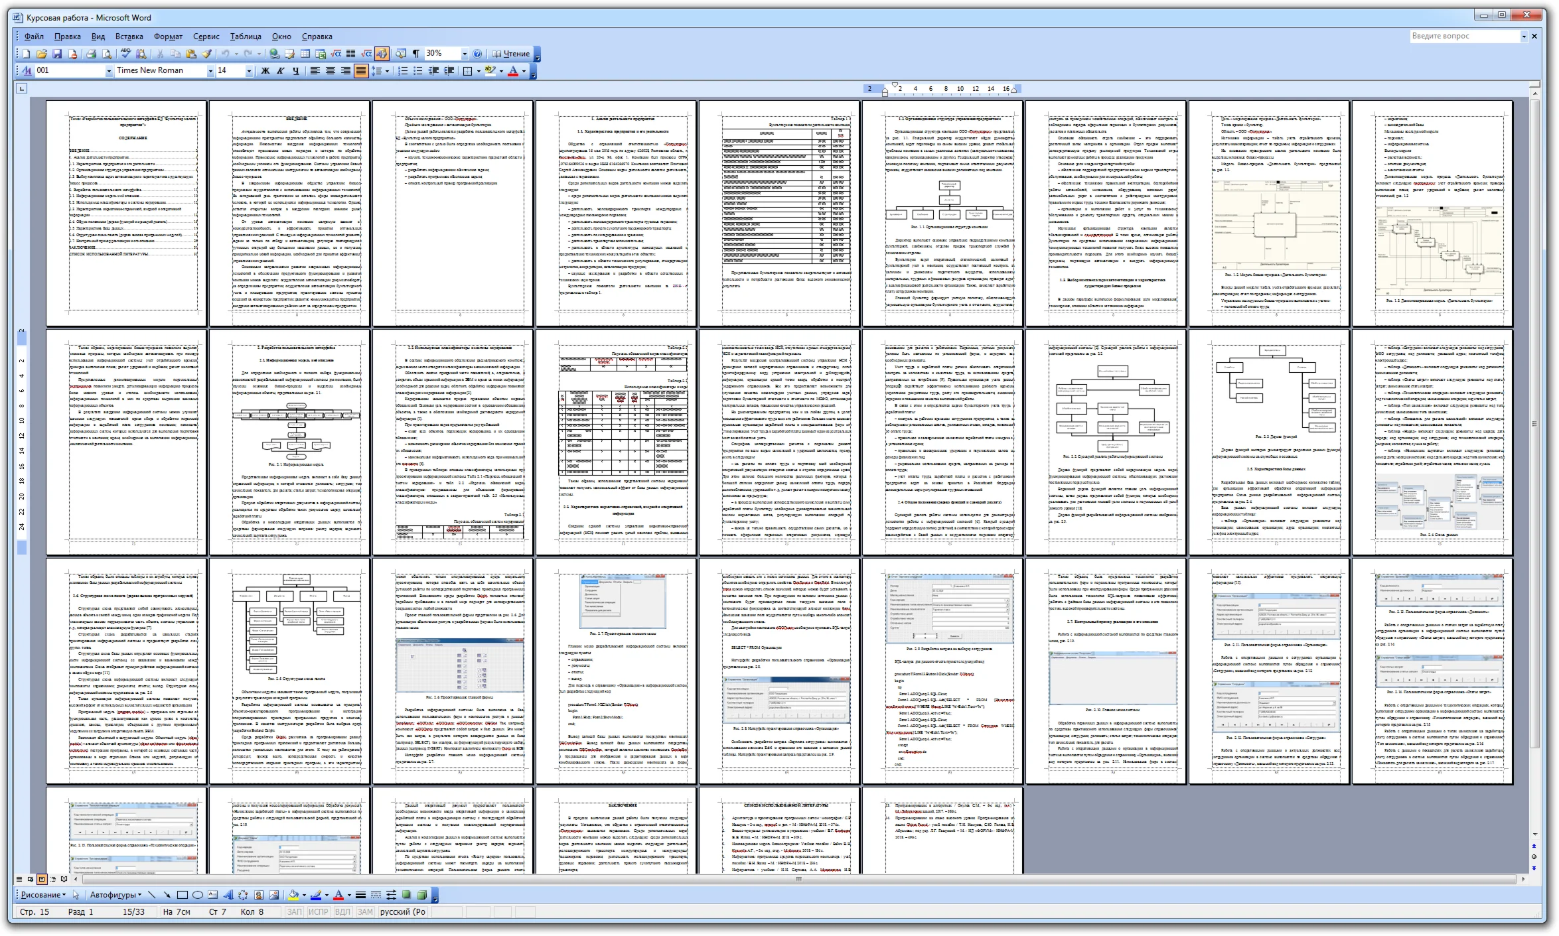Click the Format Painter brush icon
Screen dimensions: 1559x936
pos(207,54)
